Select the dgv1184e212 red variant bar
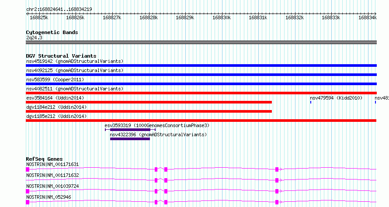The image size is (389, 207). click(149, 111)
